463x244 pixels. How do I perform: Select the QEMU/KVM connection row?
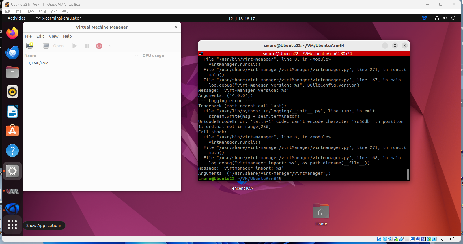pos(39,63)
